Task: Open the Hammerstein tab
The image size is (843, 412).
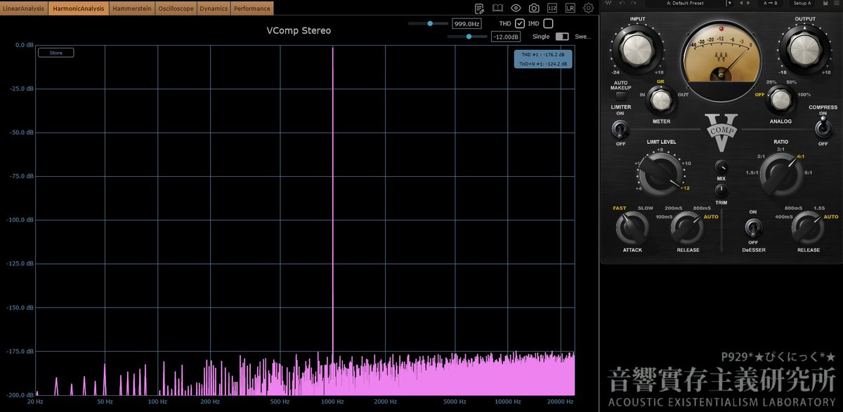Action: coord(132,8)
